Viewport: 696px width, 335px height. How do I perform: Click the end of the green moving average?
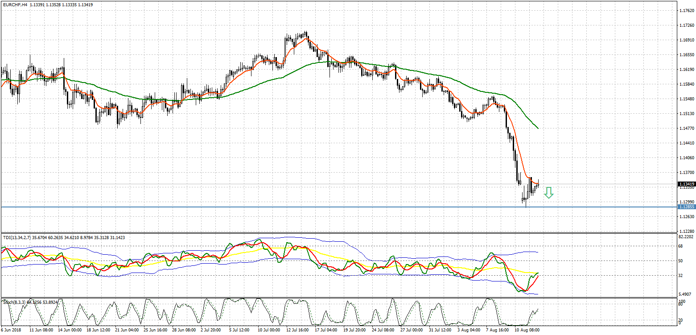pyautogui.click(x=538, y=128)
